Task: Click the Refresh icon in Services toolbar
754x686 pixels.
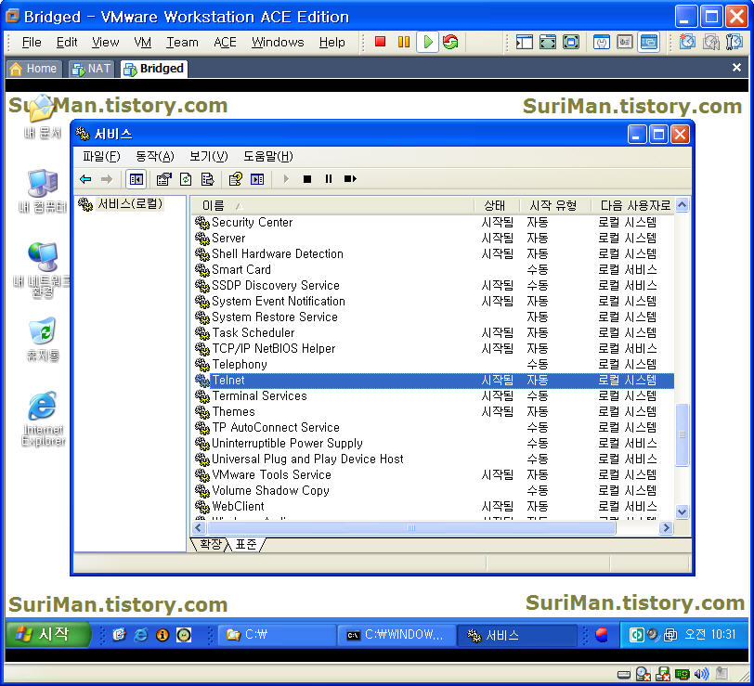Action: coord(186,179)
